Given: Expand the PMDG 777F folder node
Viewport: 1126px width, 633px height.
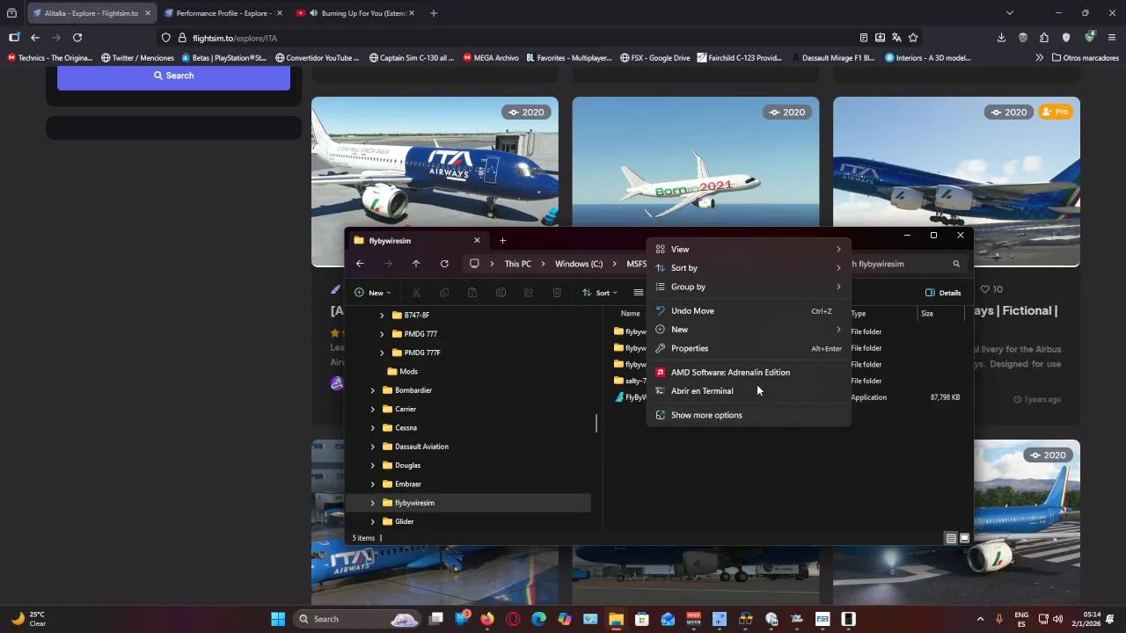Looking at the screenshot, I should point(382,353).
